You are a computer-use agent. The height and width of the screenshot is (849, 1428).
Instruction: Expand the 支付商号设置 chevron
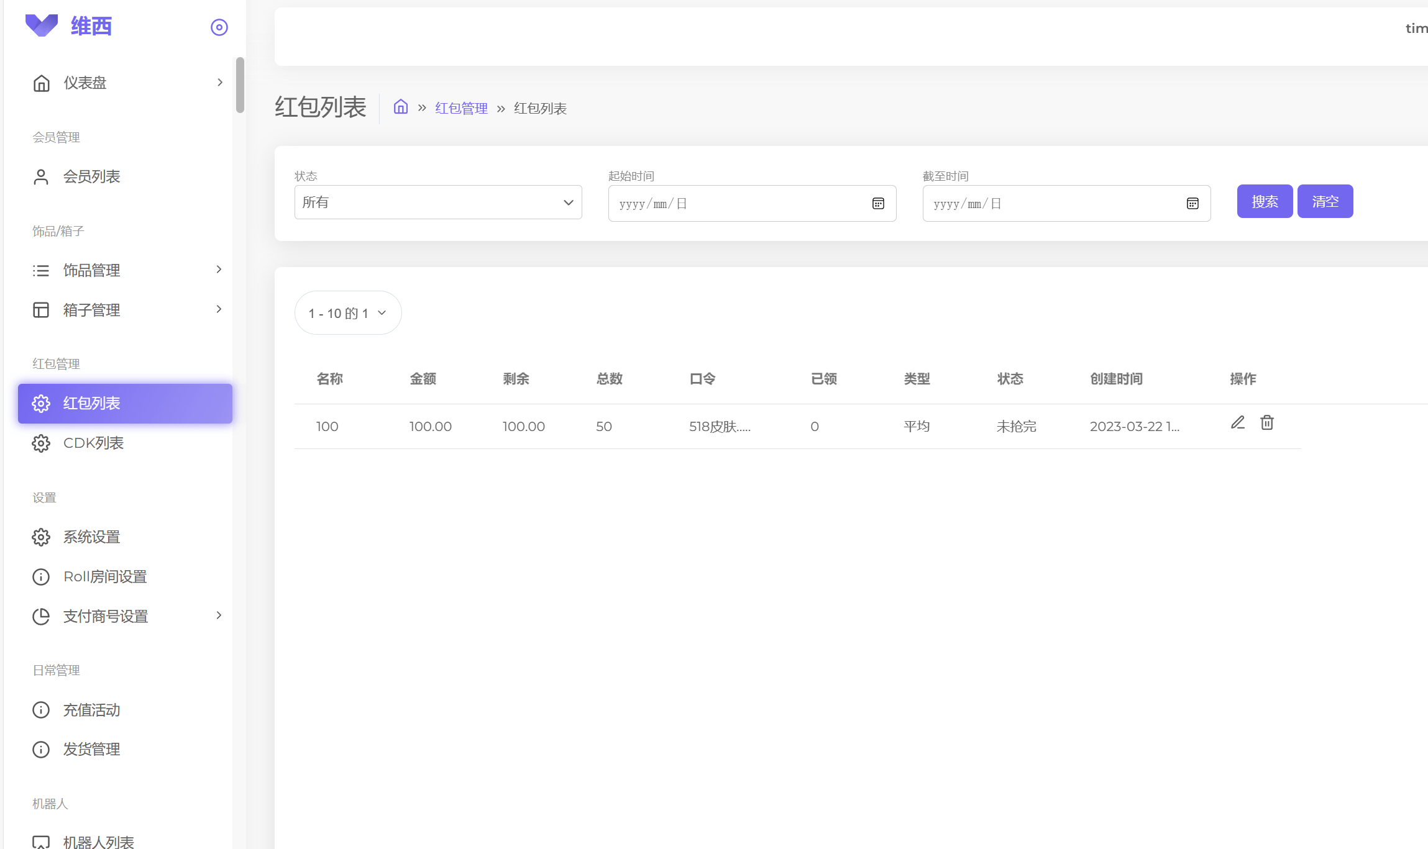coord(219,615)
